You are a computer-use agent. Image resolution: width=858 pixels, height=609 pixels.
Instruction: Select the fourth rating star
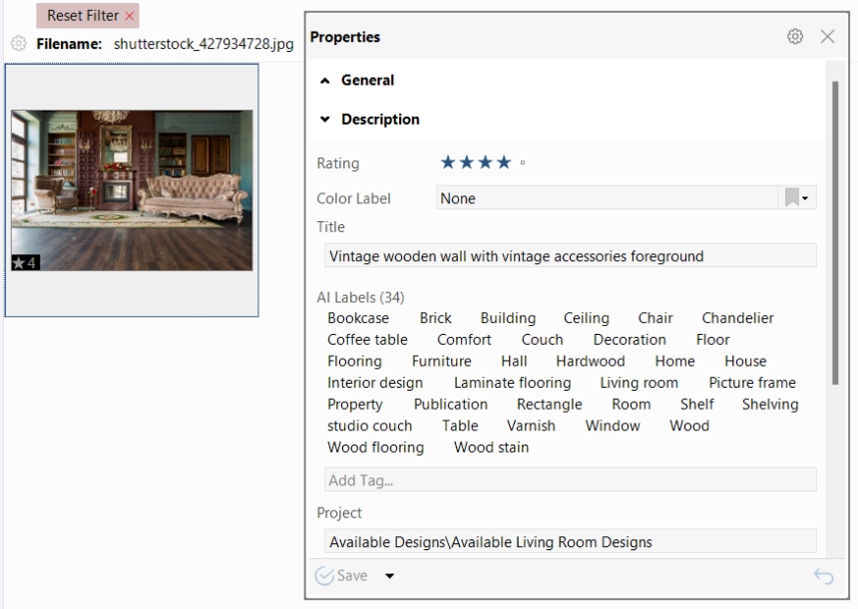tap(503, 160)
